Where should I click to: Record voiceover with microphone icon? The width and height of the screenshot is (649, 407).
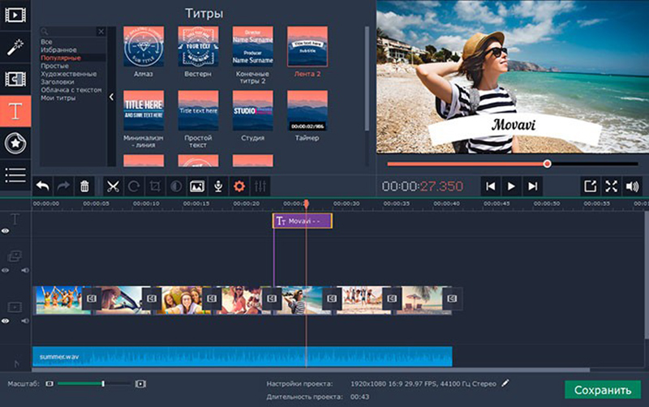(x=218, y=186)
